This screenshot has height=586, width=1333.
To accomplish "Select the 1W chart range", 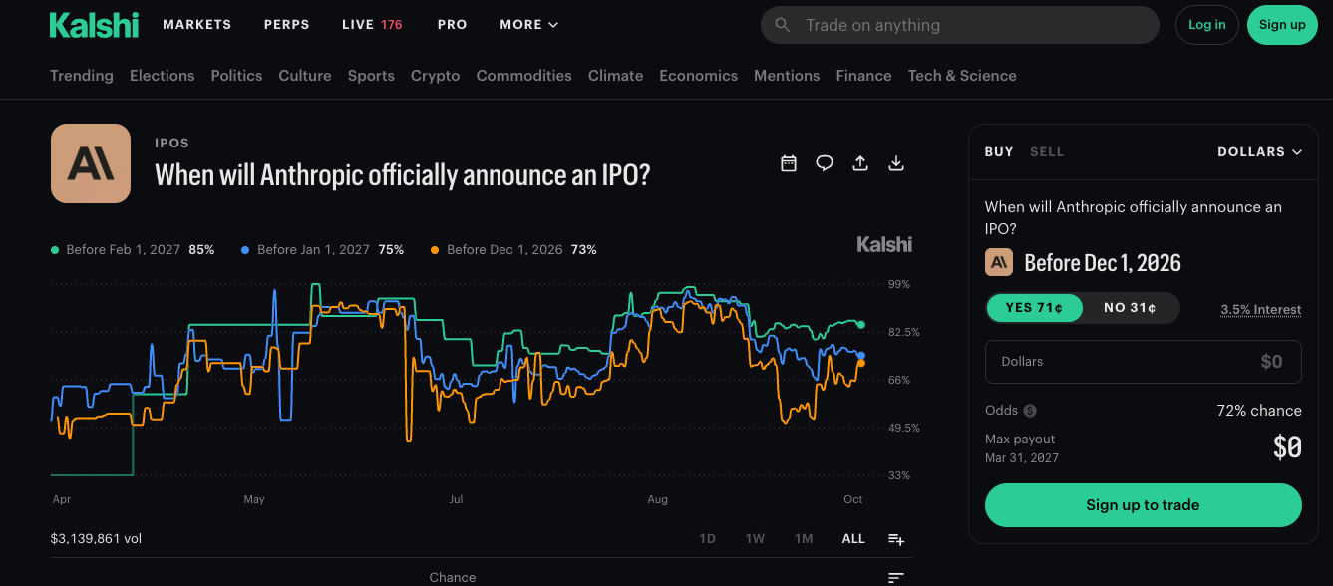I will click(x=755, y=539).
